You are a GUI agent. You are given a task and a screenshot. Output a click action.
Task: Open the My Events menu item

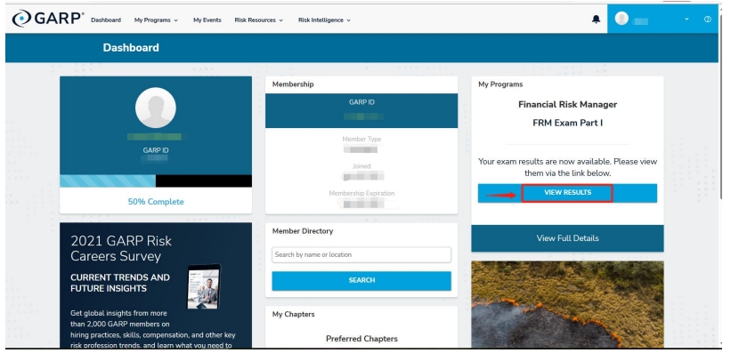coord(207,20)
